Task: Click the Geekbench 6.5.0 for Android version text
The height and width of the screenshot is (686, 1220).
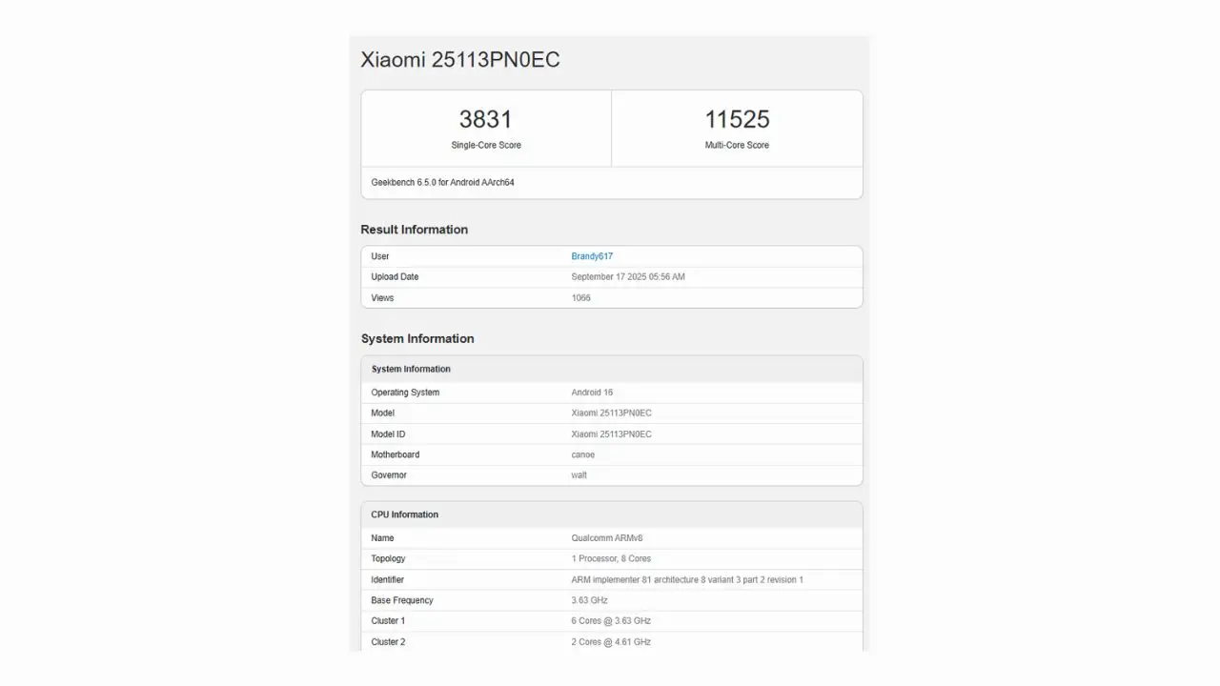Action: [442, 182]
